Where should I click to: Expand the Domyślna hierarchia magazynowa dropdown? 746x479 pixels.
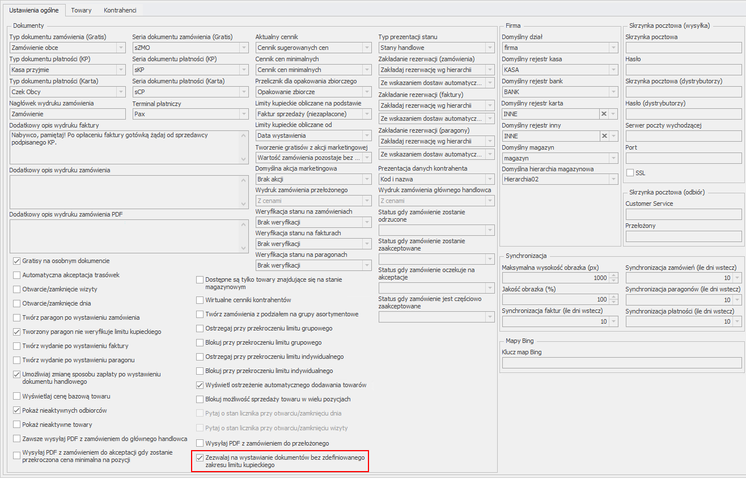point(613,179)
